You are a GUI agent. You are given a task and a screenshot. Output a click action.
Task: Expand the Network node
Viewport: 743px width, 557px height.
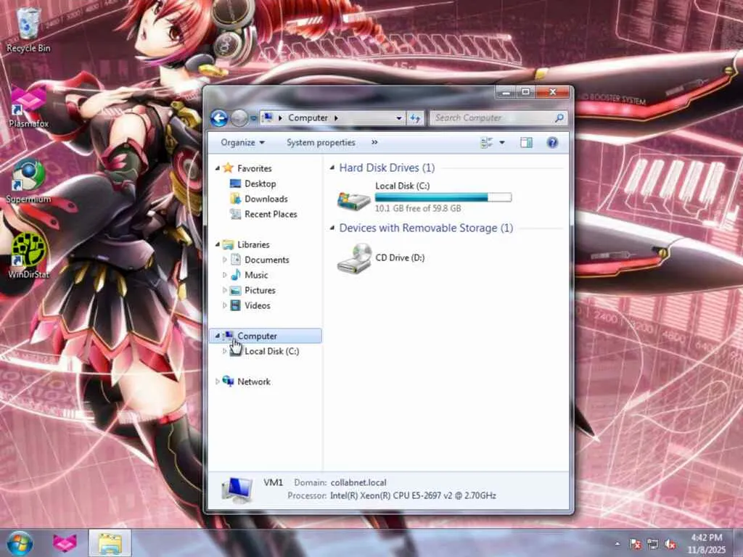pos(218,381)
